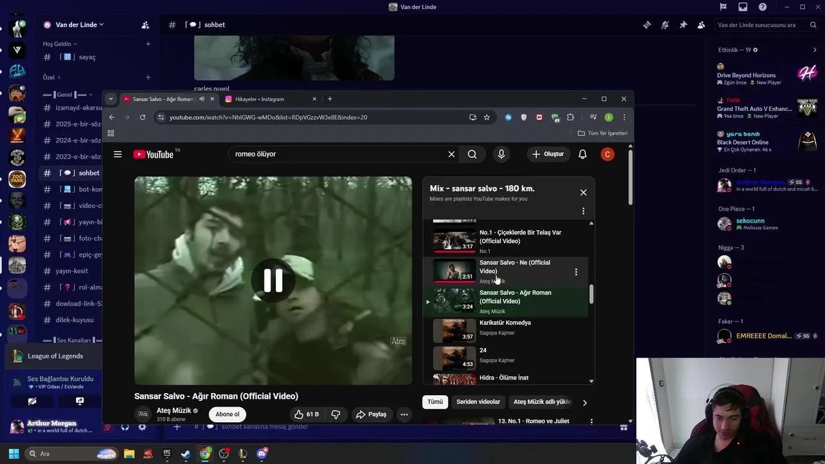Open invite people icon in Discord
This screenshot has width=825, height=464.
click(146, 24)
